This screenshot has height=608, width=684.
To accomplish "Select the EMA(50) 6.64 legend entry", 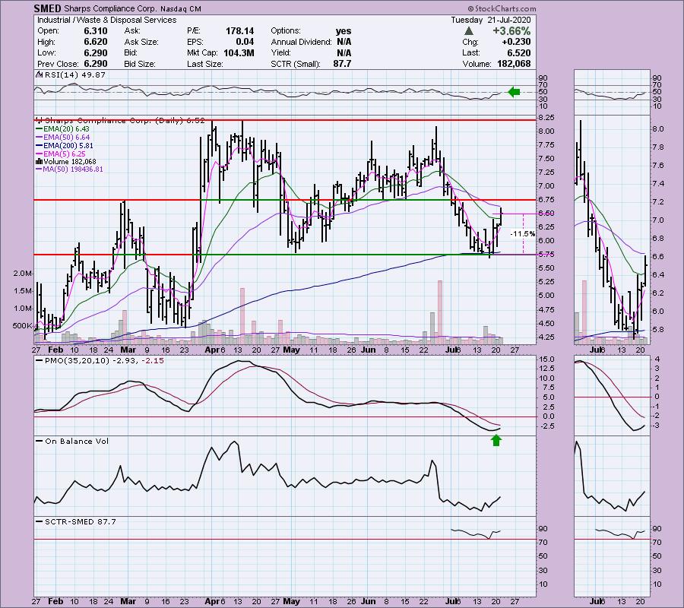I will coord(66,138).
